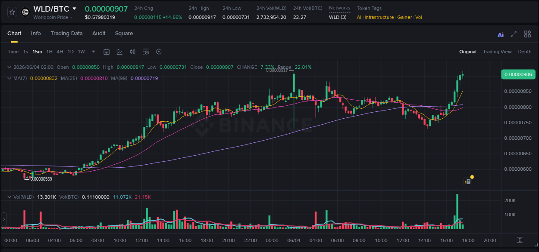Switch to the Audit tab
Image resolution: width=539 pixels, height=252 pixels.
tap(99, 34)
